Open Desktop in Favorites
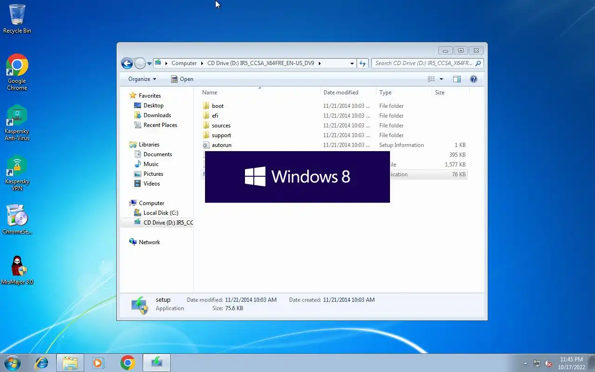Image resolution: width=595 pixels, height=372 pixels. click(153, 106)
